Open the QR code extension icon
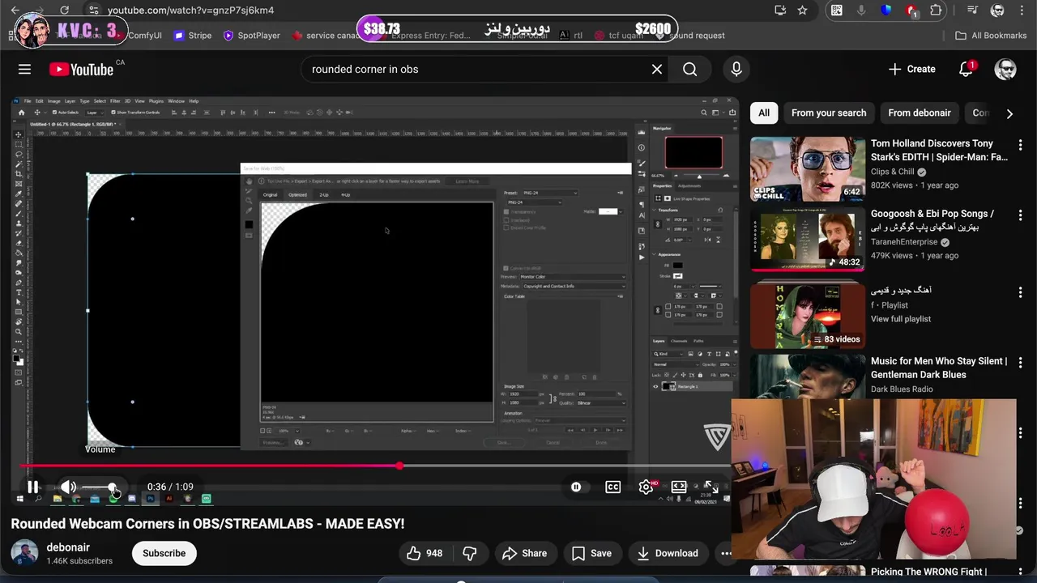Viewport: 1037px width, 583px height. (x=837, y=11)
